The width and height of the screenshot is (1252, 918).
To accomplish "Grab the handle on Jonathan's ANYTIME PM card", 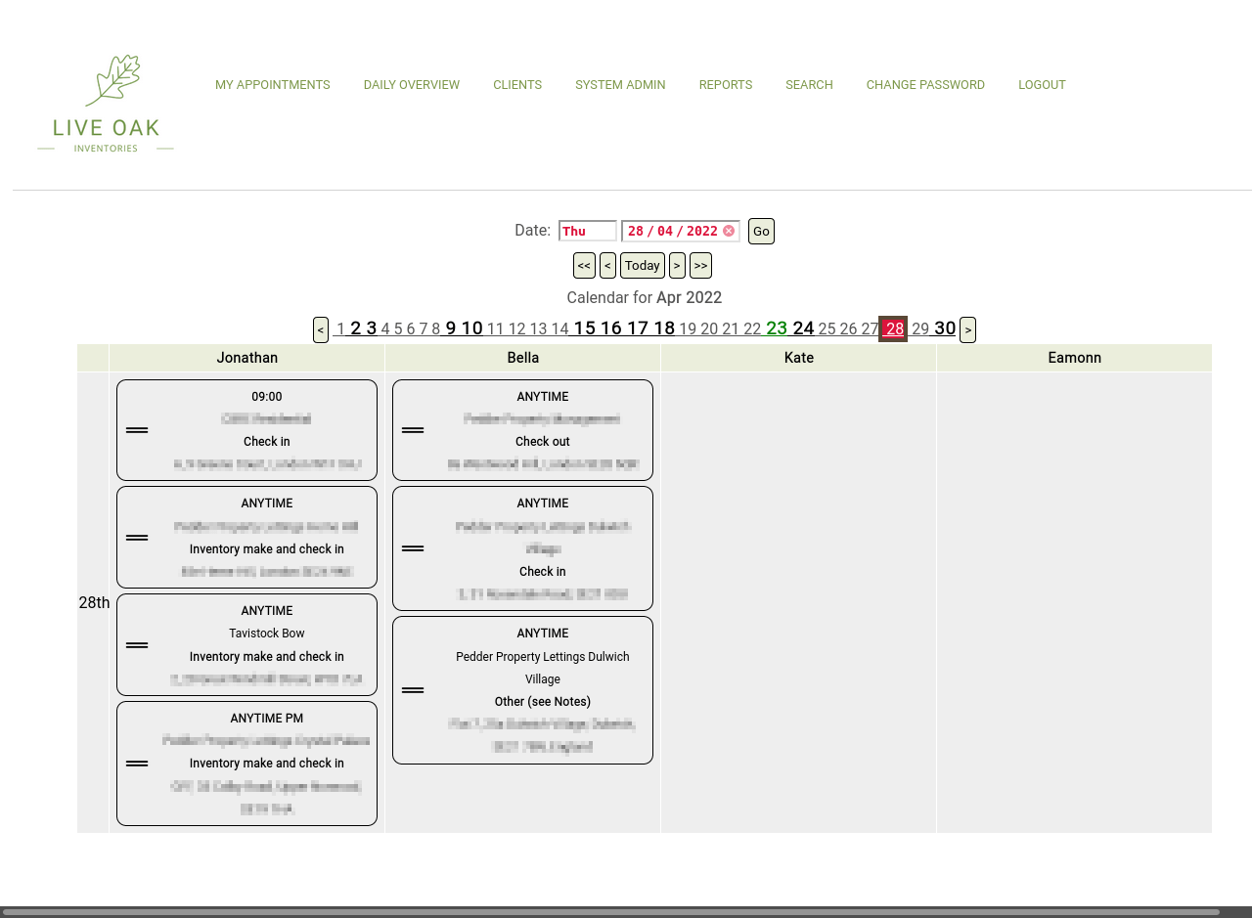I will pyautogui.click(x=137, y=764).
